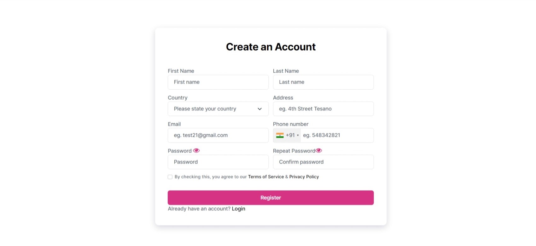Image resolution: width=536 pixels, height=246 pixels.
Task: Click the Address field with 4th Street placeholder
Action: pos(323,109)
